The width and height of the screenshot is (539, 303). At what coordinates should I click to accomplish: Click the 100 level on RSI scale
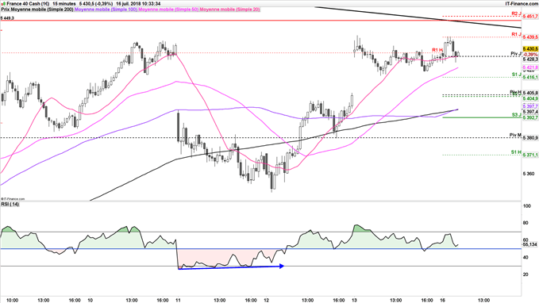526,206
